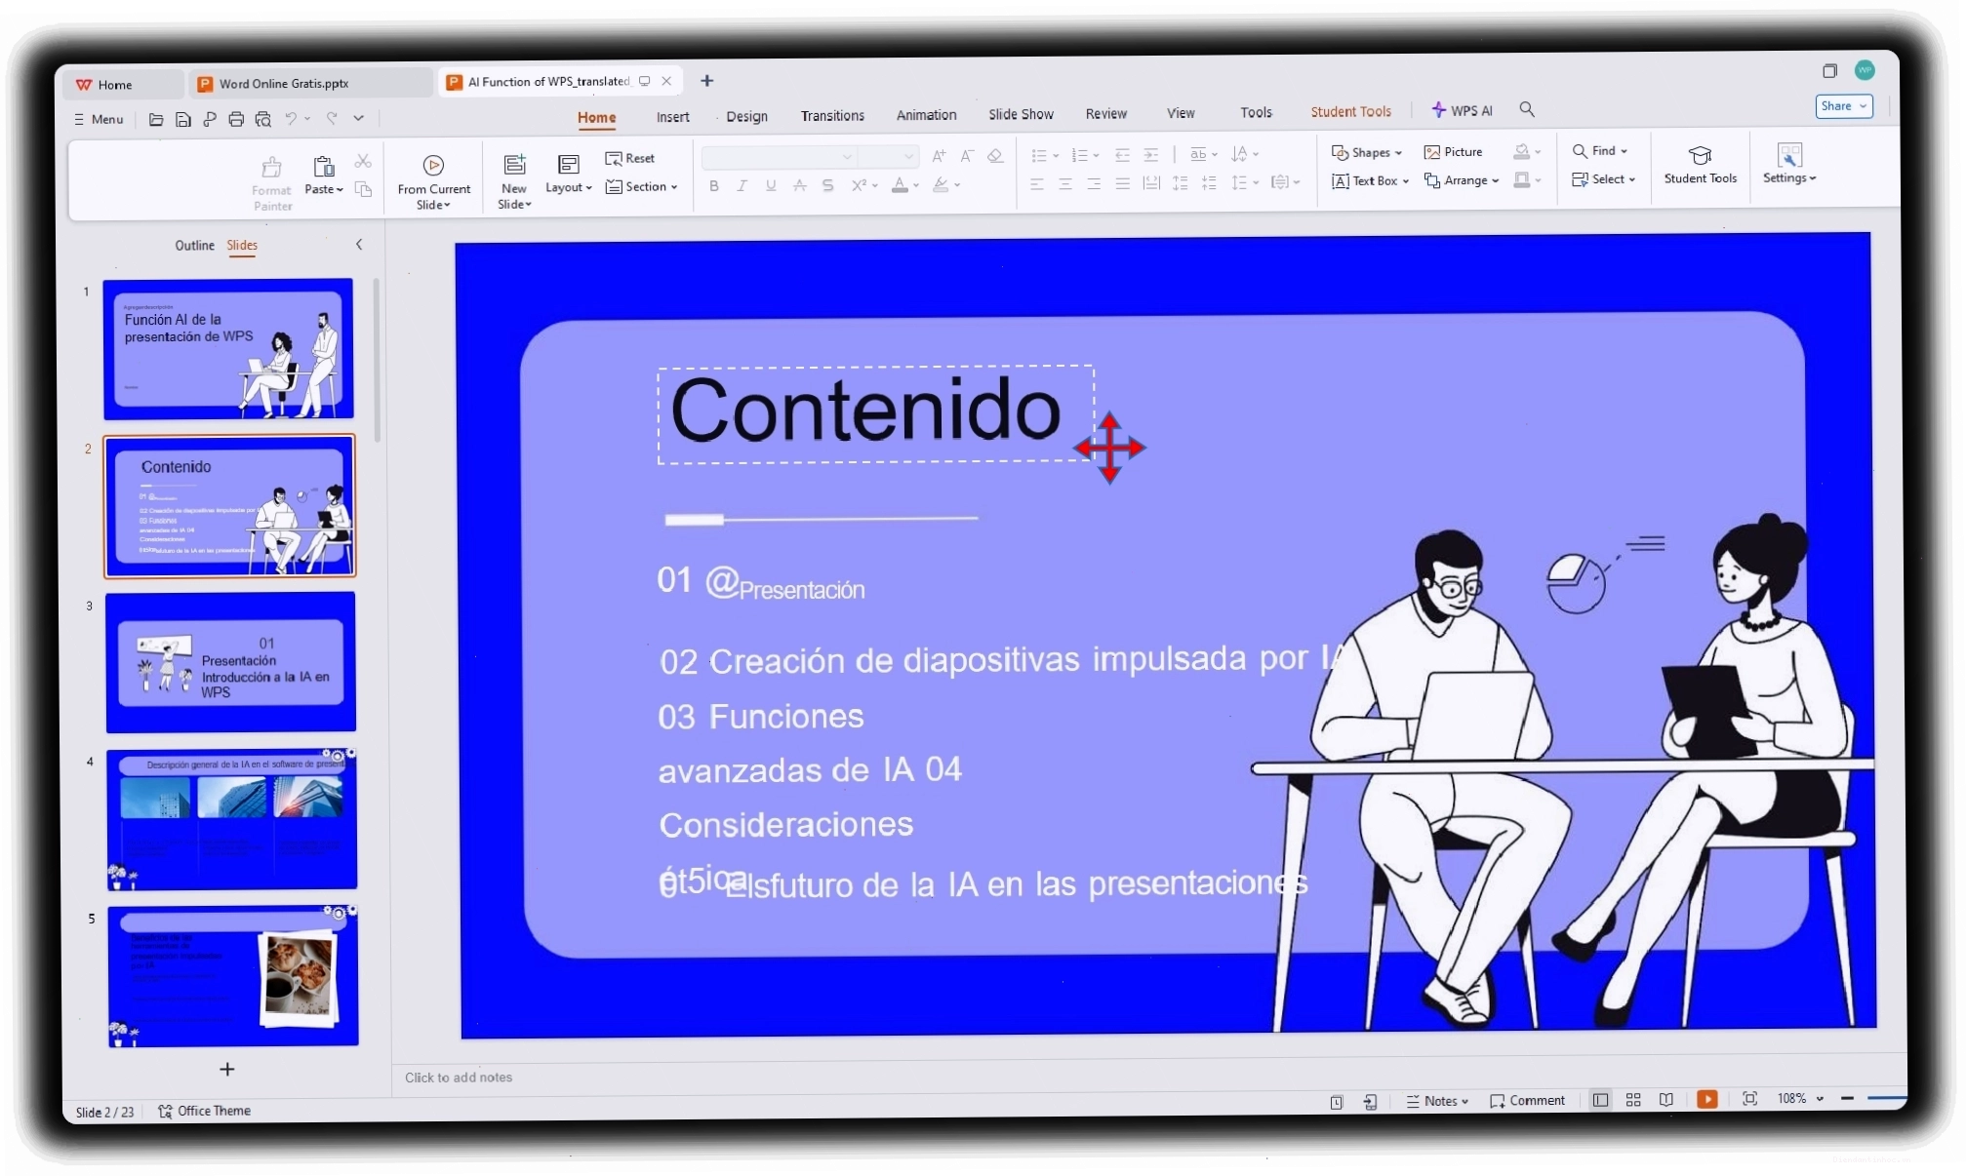The height and width of the screenshot is (1176, 1966).
Task: Click the decrease font size icon
Action: 967,156
